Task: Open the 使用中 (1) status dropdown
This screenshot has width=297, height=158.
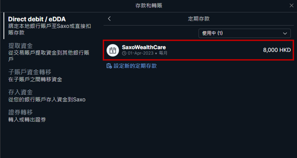Action: [x=245, y=33]
